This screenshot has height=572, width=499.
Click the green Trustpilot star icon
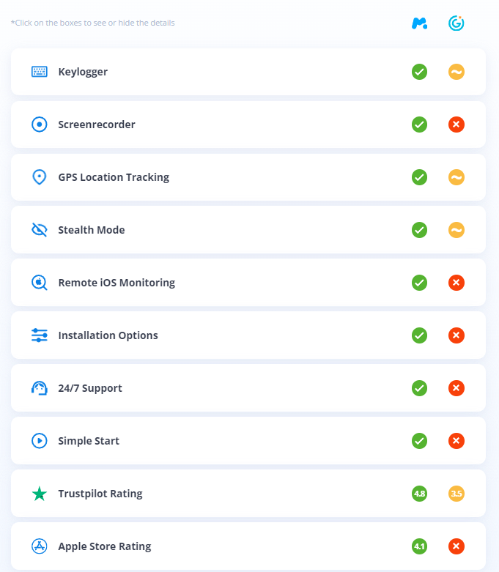click(x=39, y=494)
